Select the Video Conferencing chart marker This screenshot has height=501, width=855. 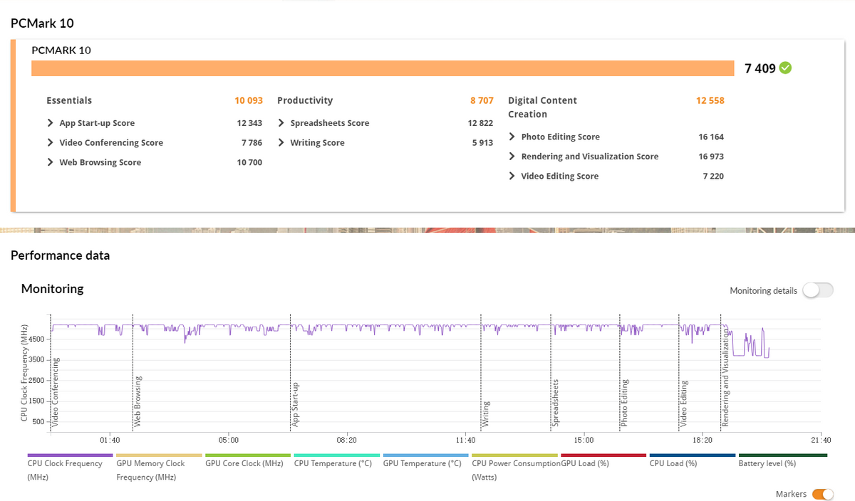(56, 391)
